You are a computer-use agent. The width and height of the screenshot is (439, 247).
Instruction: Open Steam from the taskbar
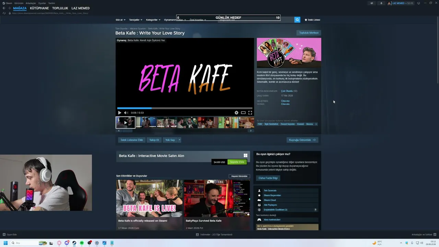pyautogui.click(x=74, y=243)
